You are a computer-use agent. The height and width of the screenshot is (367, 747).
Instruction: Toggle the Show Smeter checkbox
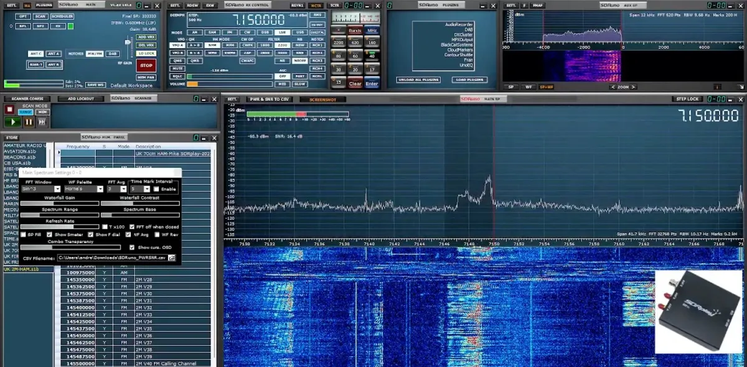[49, 235]
